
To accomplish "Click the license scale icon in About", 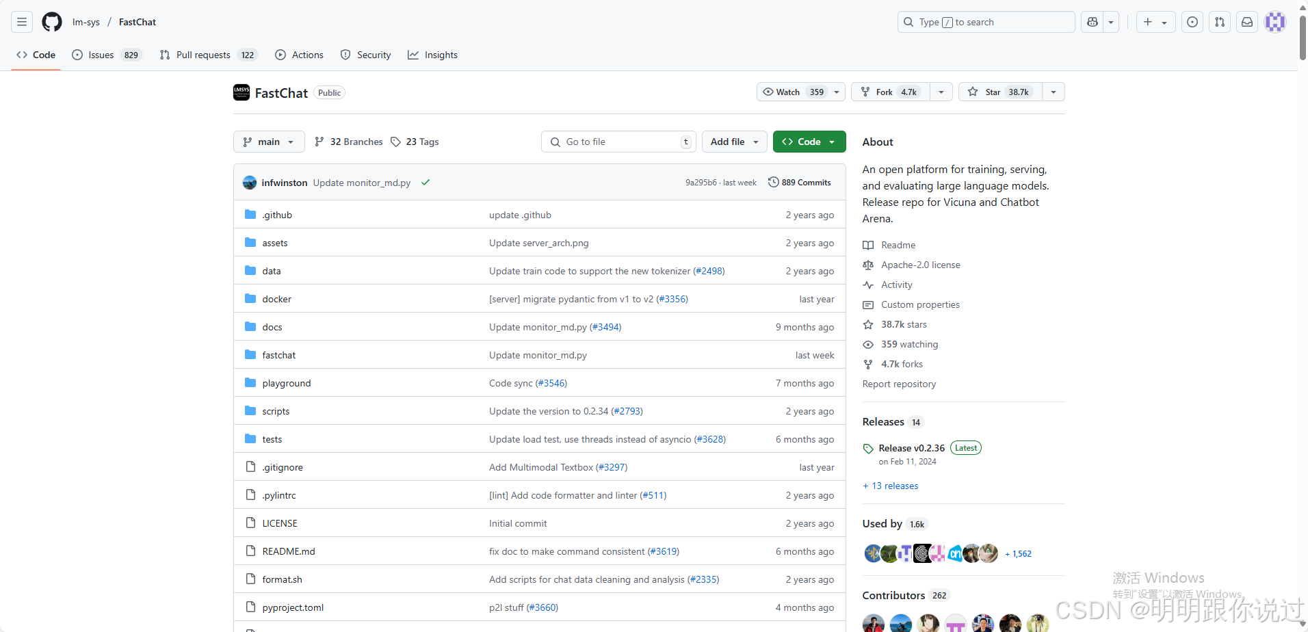I will point(868,265).
